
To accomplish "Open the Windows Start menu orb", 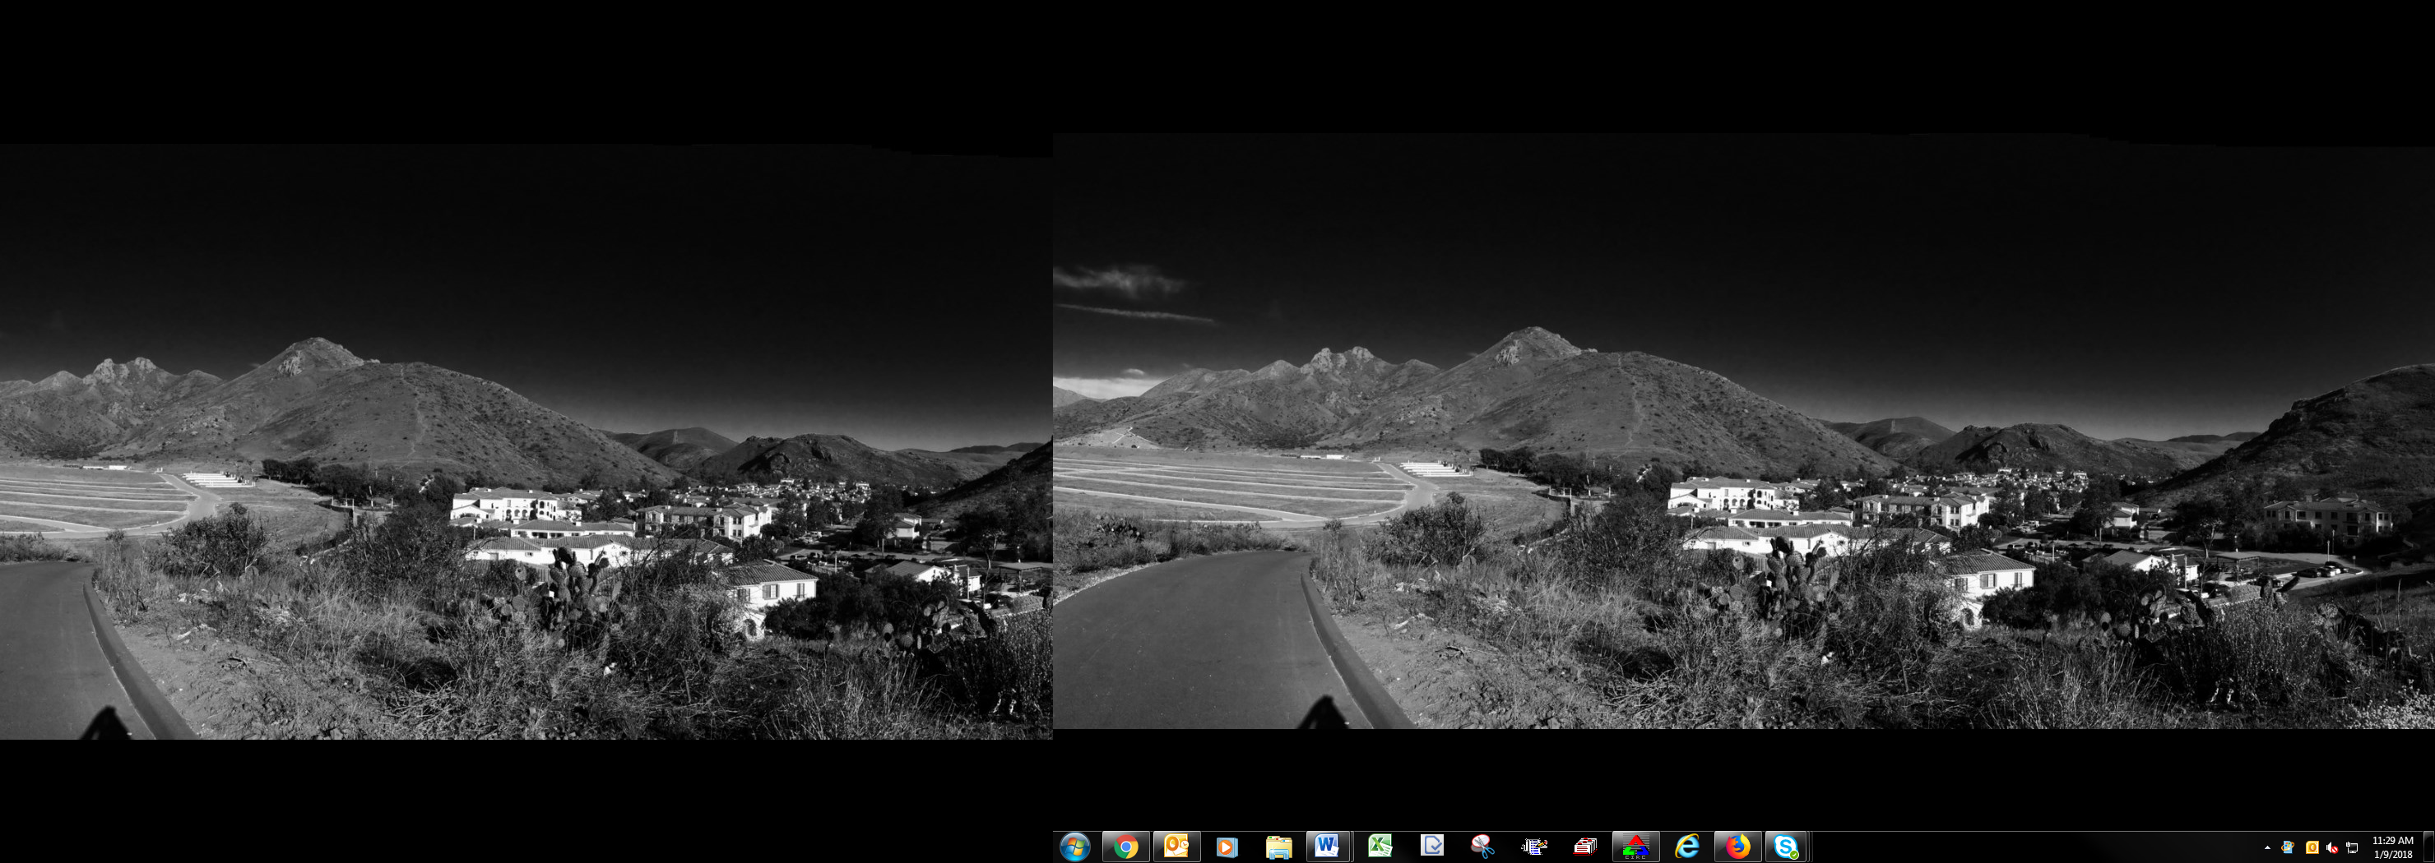I will 1074,847.
